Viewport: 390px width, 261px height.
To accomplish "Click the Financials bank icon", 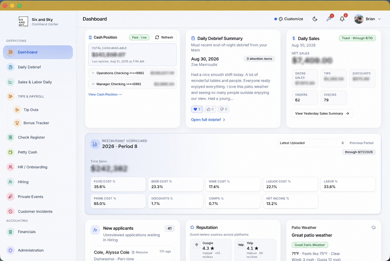I will click(10, 232).
